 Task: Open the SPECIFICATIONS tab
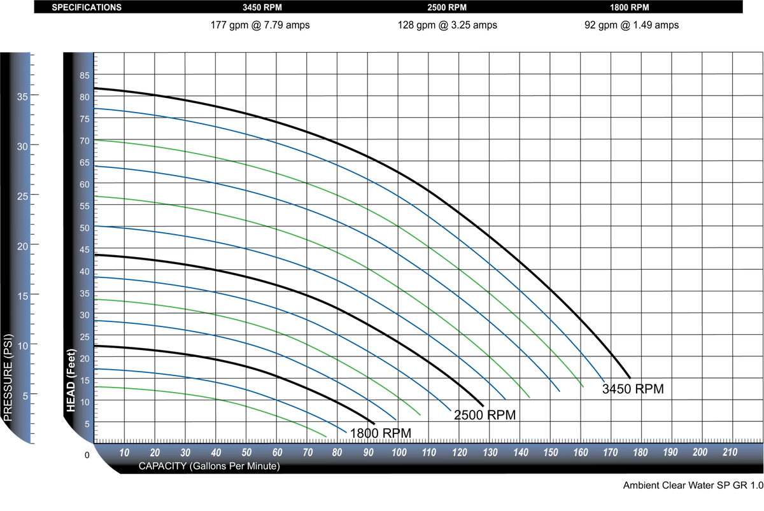(86, 8)
